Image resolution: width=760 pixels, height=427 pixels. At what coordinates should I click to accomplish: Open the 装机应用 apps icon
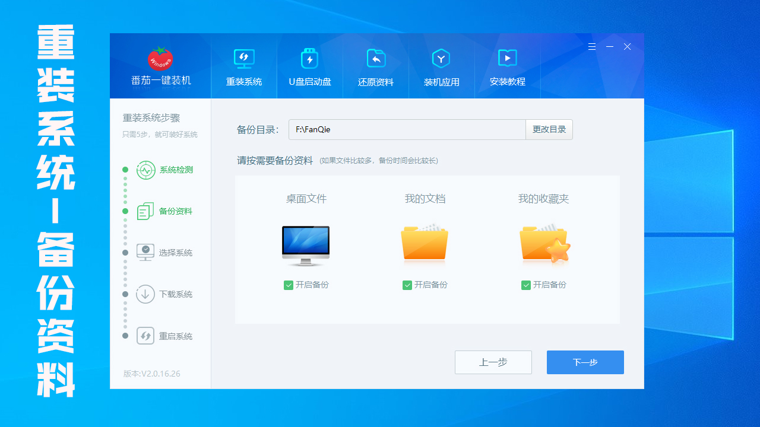[441, 58]
